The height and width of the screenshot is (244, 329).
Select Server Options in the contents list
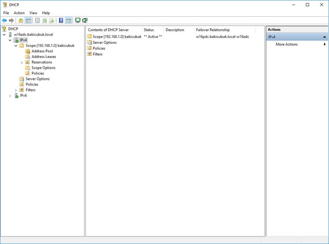[105, 43]
